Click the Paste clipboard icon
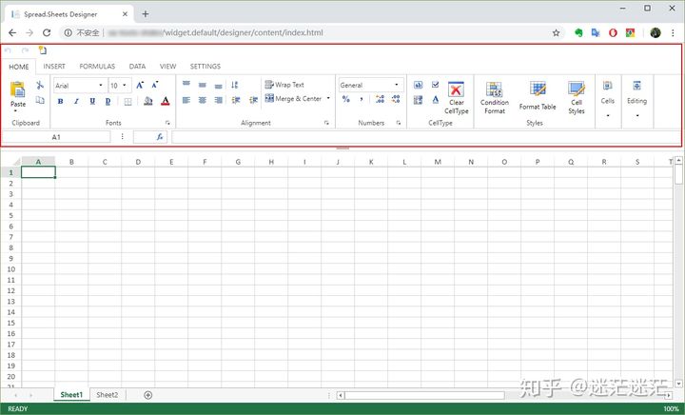685x415 pixels. pos(18,90)
